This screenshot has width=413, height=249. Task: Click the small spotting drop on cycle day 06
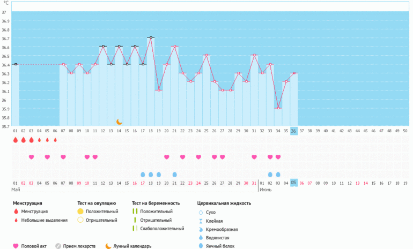point(55,140)
